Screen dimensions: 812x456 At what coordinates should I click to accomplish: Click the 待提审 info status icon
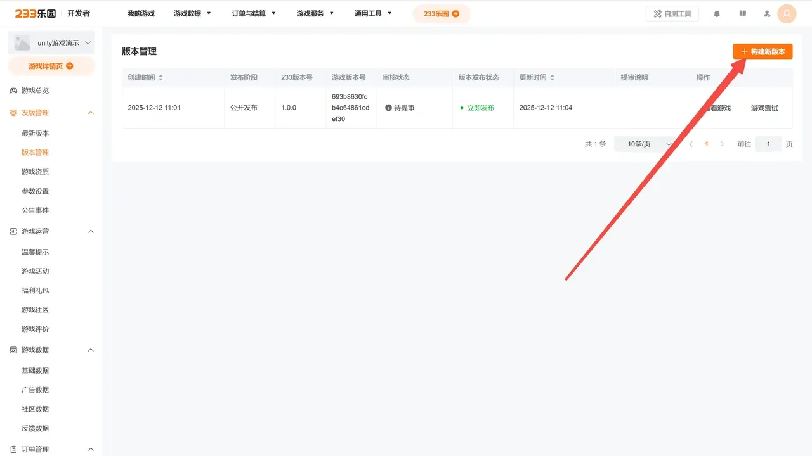(x=388, y=108)
